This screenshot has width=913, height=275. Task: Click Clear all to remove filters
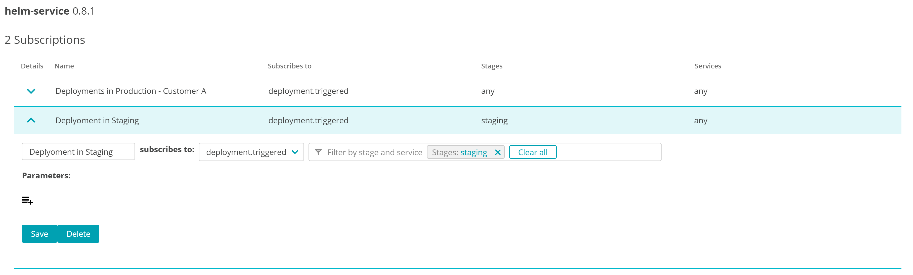533,152
